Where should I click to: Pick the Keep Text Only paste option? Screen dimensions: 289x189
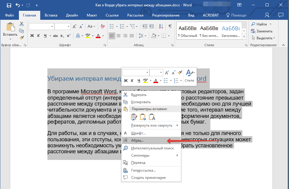152,117
